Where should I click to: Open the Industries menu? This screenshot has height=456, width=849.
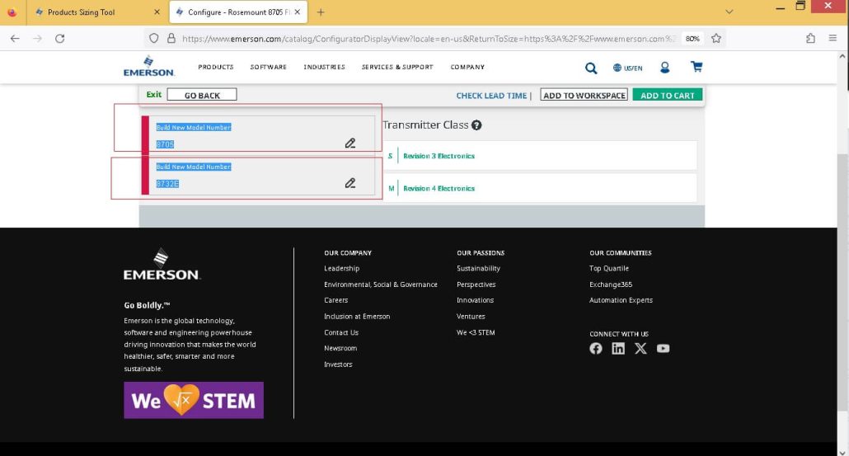tap(324, 67)
